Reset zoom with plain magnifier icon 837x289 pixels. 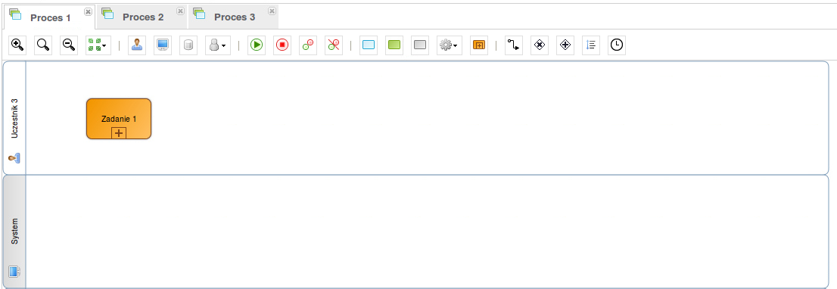coord(43,45)
